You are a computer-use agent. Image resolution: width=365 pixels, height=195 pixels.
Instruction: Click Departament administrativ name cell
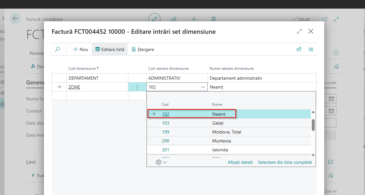coord(262,78)
